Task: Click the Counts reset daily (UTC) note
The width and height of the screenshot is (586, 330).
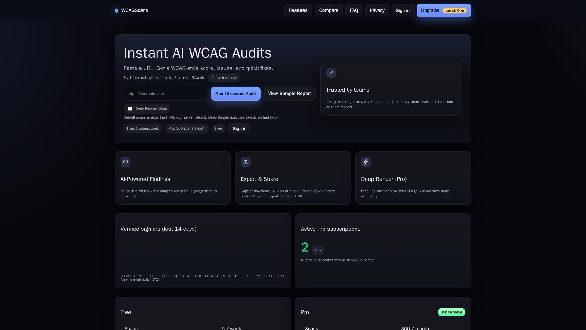Action: tap(140, 280)
